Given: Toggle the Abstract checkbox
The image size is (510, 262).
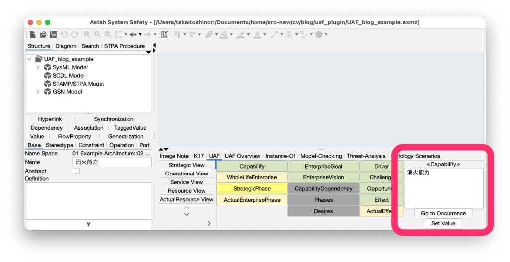Looking at the screenshot, I should coord(77,171).
